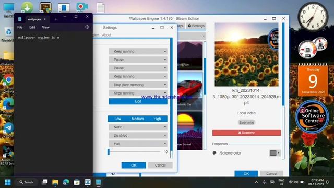Select the Medium quality preset
The height and width of the screenshot is (188, 334).
point(138,119)
